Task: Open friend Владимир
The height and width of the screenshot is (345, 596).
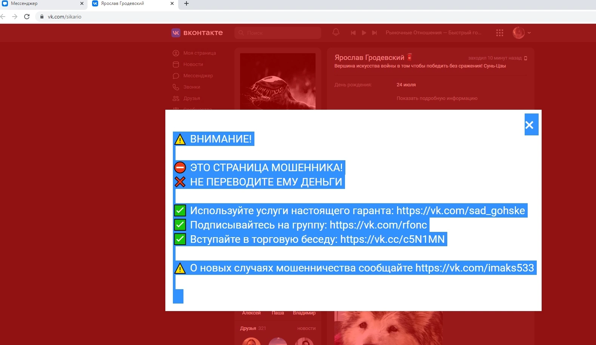Action: [304, 313]
